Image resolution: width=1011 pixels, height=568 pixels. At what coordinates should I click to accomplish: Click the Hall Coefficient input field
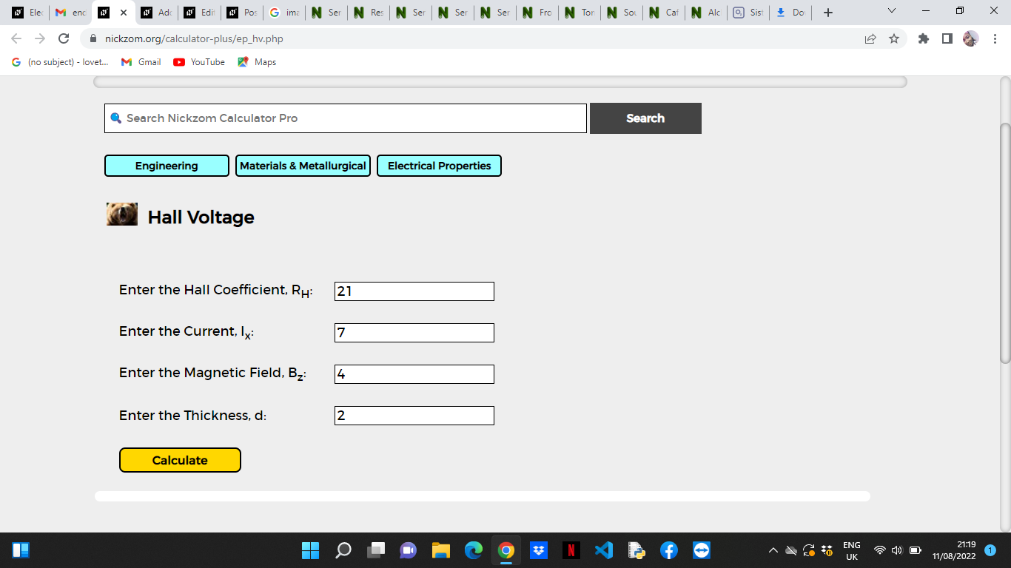coord(414,291)
